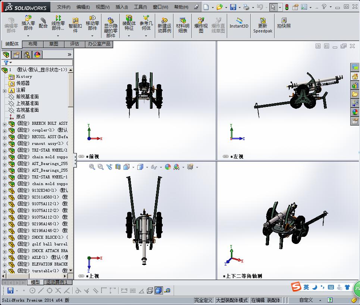
Task: Expand the panel with the double chevron
Action: pyautogui.click(x=69, y=54)
